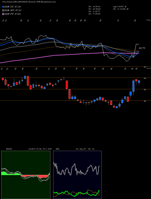Click the 'ADX' panel heading
The height and width of the screenshot is (199, 151).
coord(57,149)
